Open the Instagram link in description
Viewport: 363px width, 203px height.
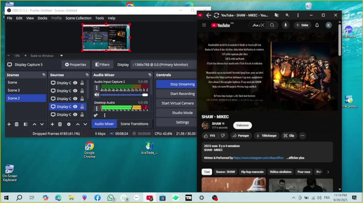[258, 158]
